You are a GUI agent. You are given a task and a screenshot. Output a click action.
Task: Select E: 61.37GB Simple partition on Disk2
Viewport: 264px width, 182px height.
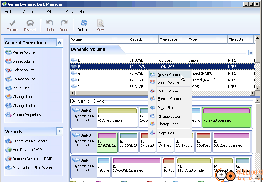point(117,117)
